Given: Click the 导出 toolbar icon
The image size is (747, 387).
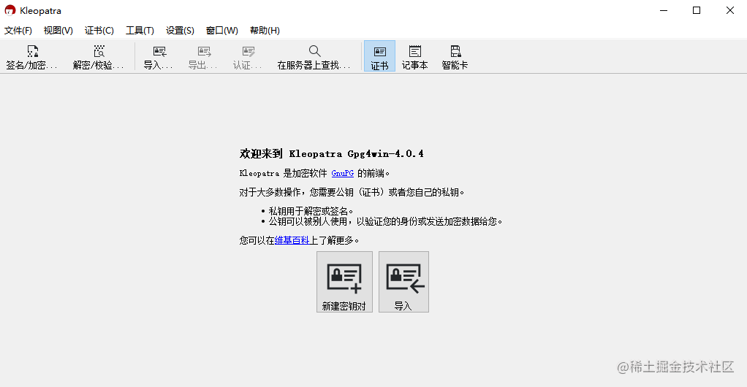Looking at the screenshot, I should [203, 57].
